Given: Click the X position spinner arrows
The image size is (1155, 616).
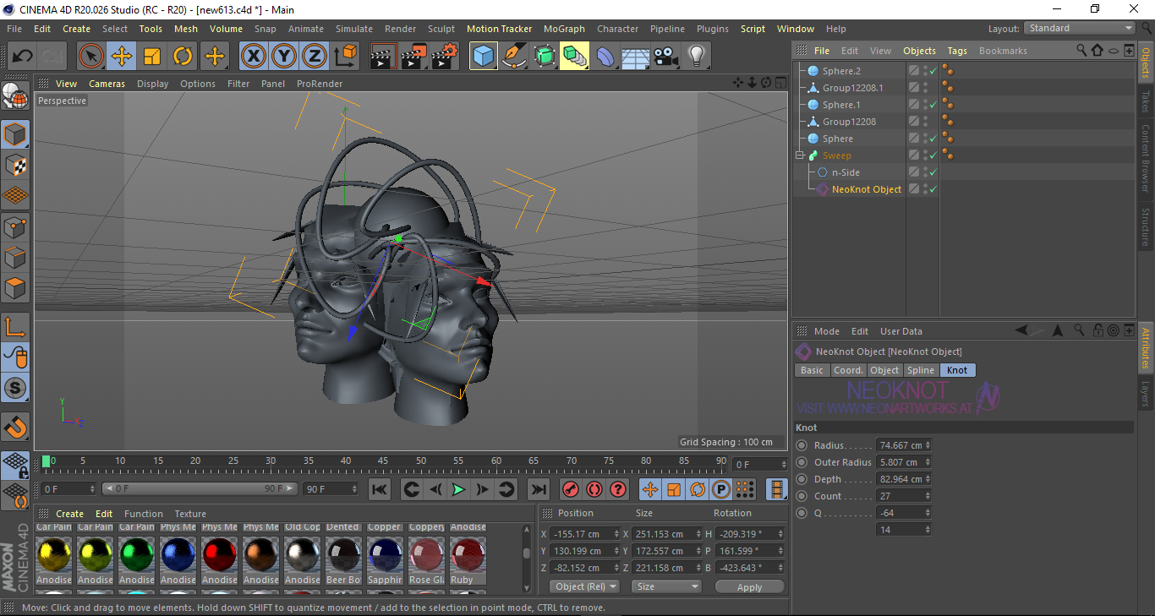Looking at the screenshot, I should pos(616,534).
